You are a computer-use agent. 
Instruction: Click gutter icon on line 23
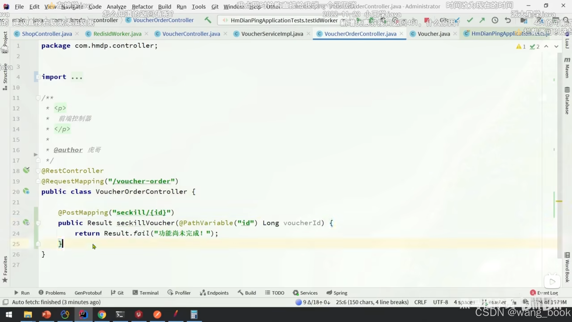tap(26, 223)
